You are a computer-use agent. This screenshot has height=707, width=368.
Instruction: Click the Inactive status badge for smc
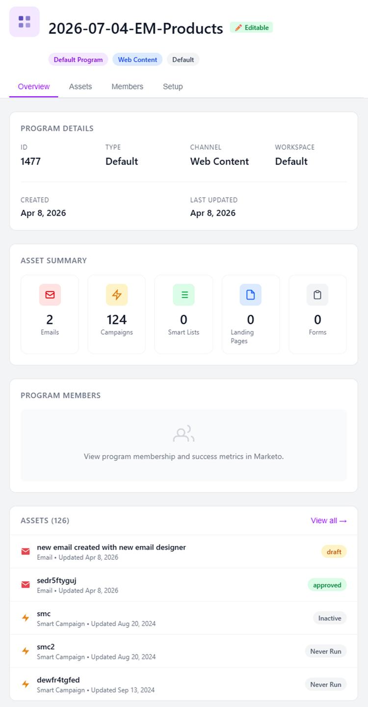[330, 618]
